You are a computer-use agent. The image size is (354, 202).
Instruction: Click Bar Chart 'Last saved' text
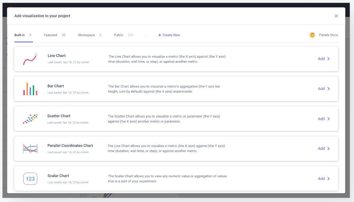[x=68, y=93]
